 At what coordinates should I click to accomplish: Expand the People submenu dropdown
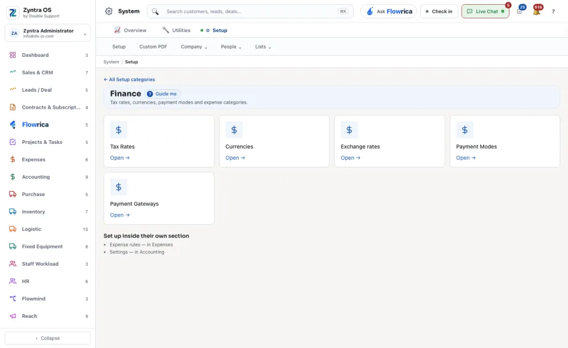231,47
